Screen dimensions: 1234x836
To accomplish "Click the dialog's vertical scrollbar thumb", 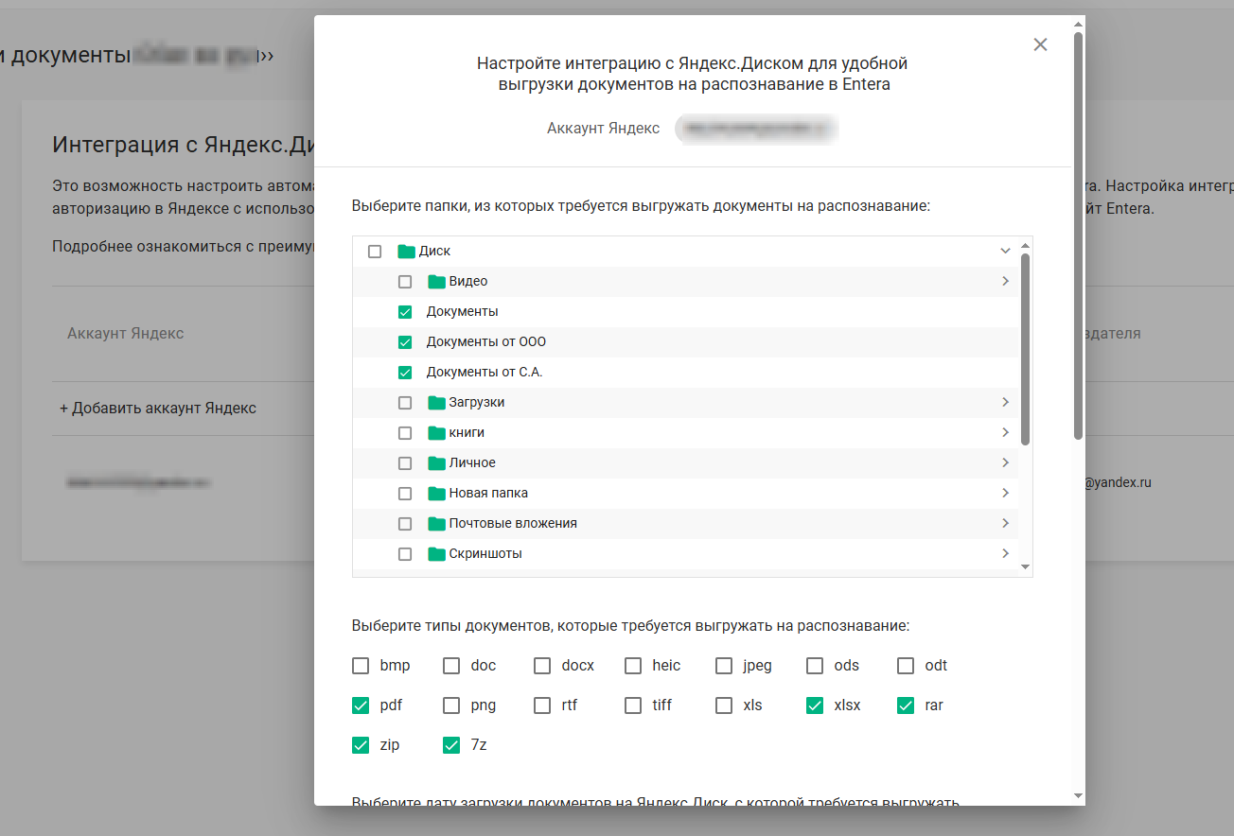I will (x=1078, y=236).
